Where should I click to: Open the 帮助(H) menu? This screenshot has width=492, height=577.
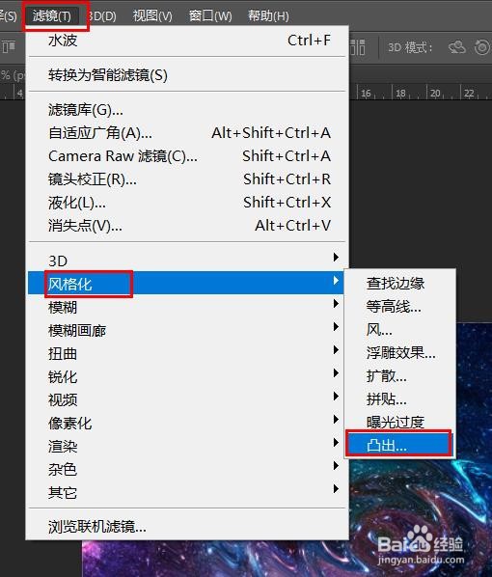coord(268,15)
